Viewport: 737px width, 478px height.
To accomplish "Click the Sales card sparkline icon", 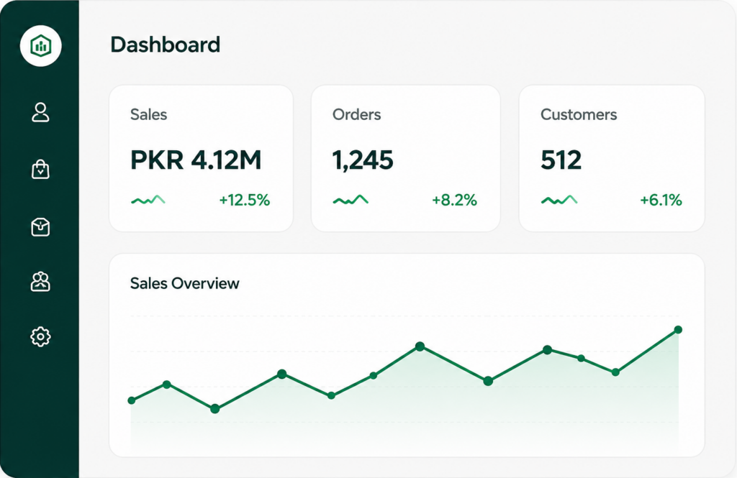I will coord(148,200).
